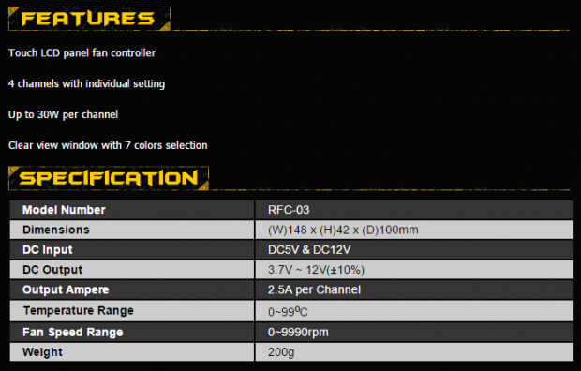
Task: Click the Temperature Range label cell
Action: 132,311
